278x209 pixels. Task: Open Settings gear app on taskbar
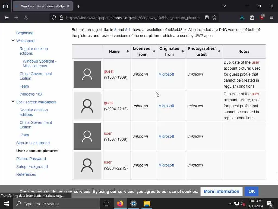134,204
